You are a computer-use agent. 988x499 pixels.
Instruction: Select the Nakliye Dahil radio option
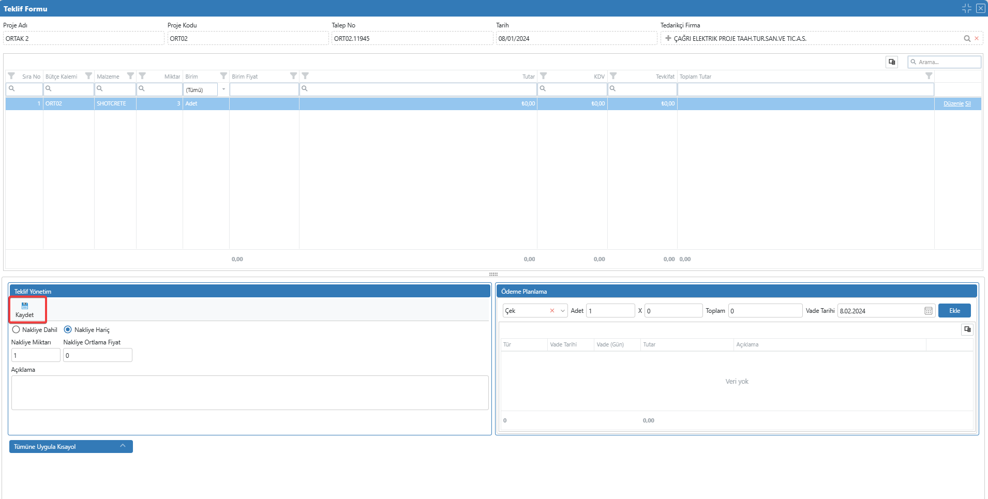[x=16, y=330]
